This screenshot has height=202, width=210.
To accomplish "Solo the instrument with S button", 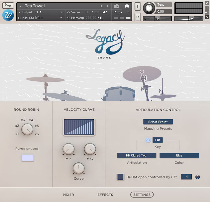I will point(138,7).
